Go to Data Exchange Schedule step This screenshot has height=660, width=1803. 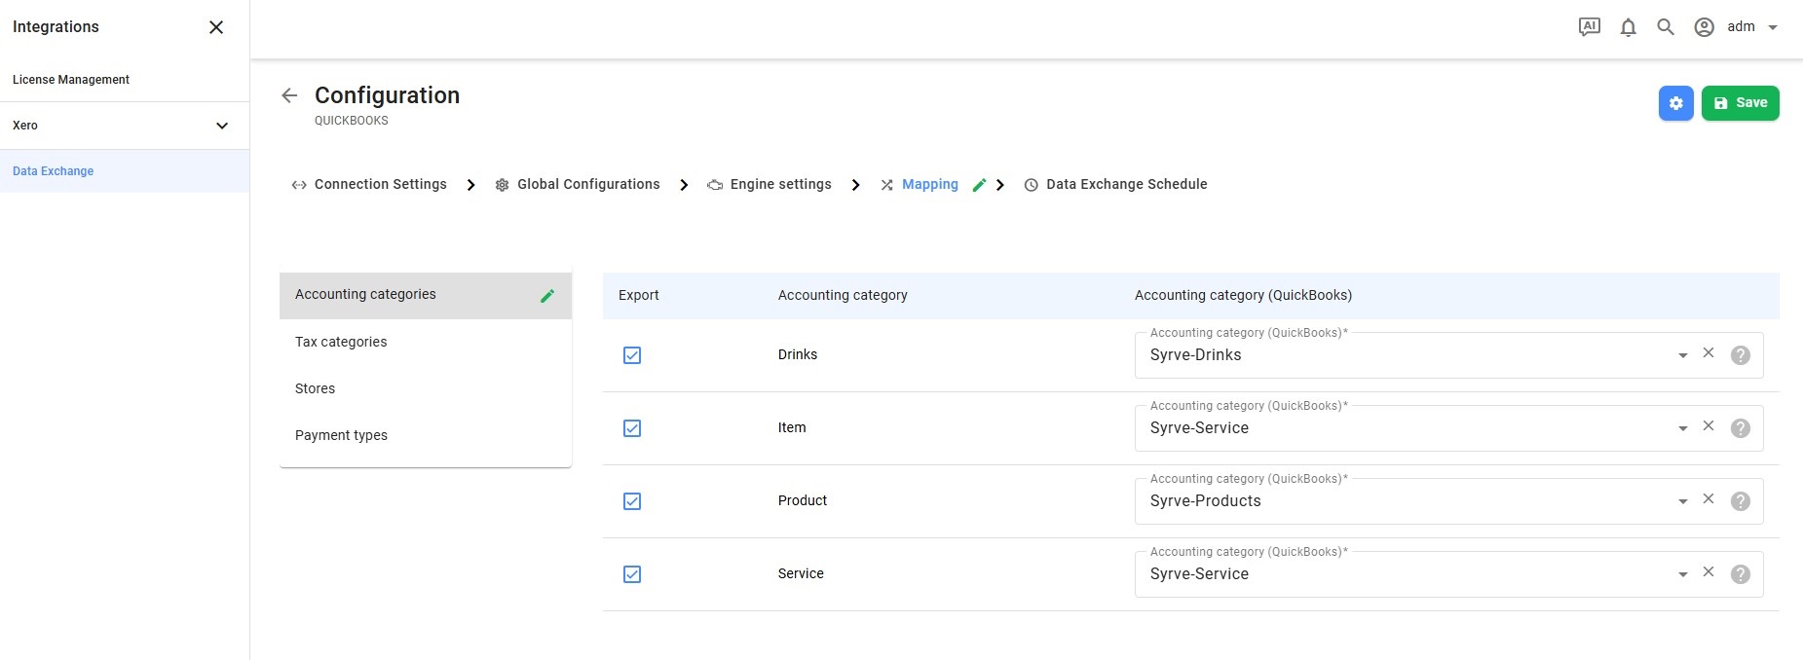tap(1126, 184)
